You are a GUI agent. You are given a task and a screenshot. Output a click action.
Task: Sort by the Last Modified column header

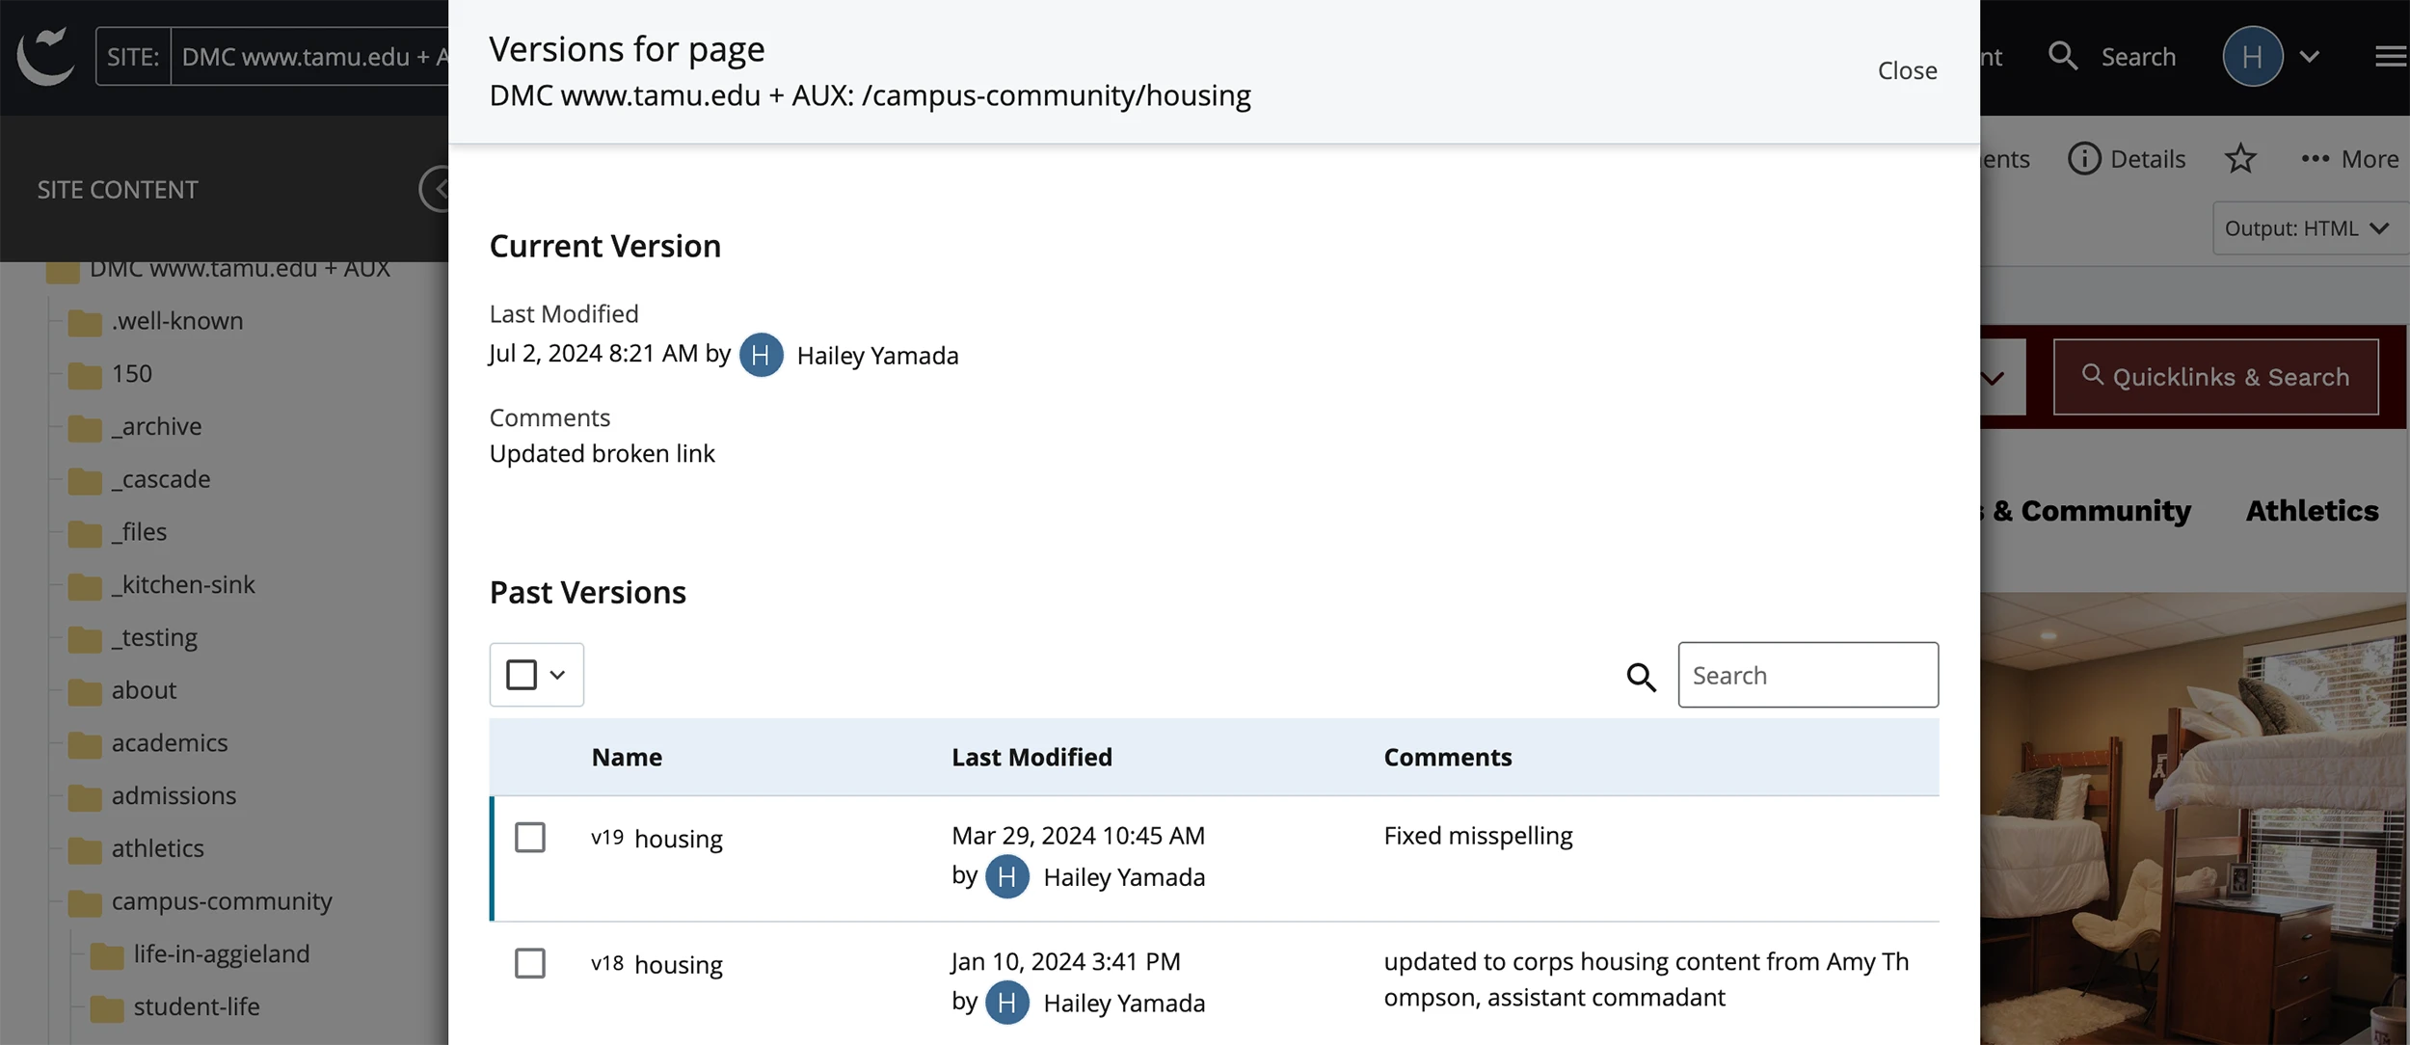(x=1031, y=757)
